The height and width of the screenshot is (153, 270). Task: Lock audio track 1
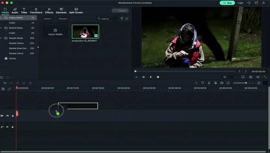click(x=13, y=127)
